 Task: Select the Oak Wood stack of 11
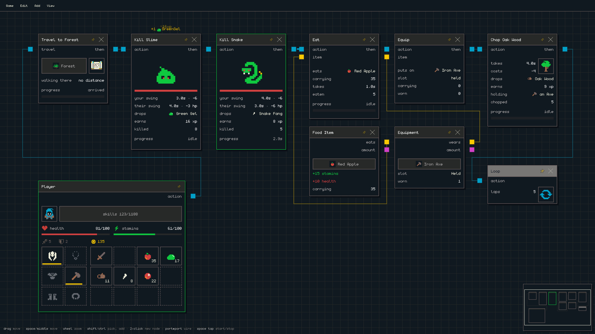[x=101, y=276]
